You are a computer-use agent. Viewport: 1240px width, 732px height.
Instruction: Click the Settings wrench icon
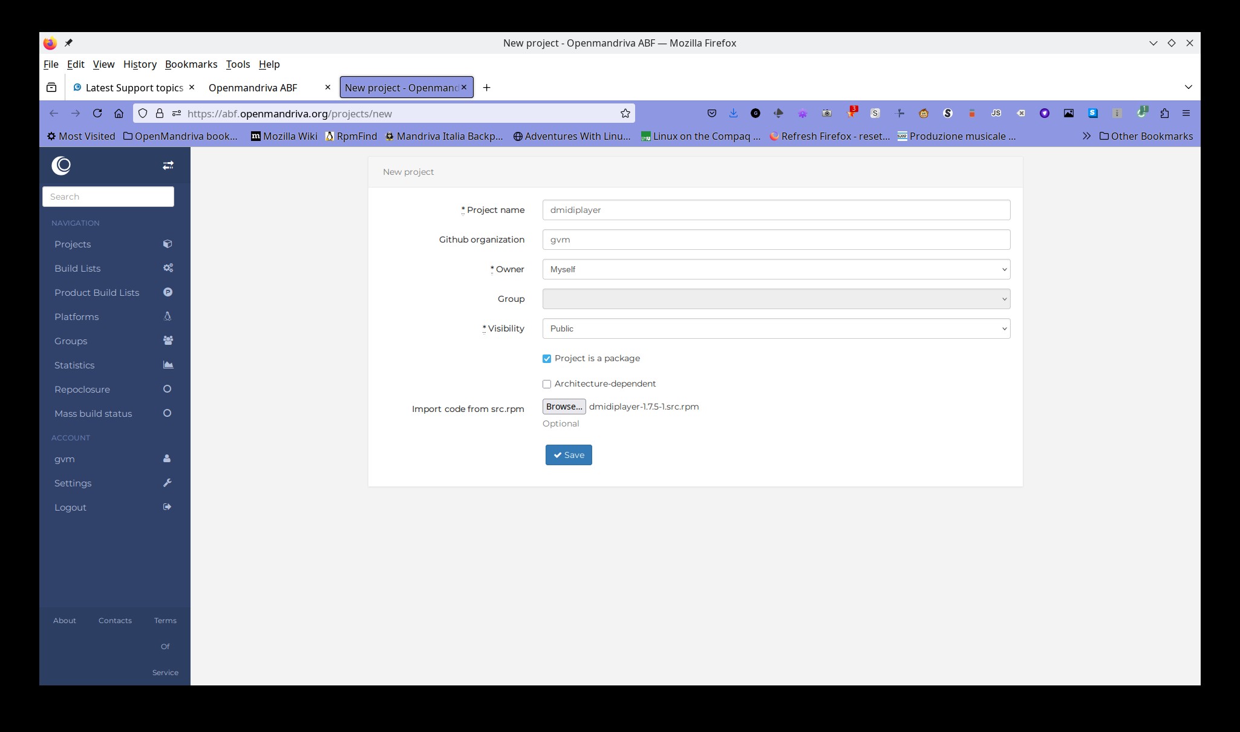[168, 483]
